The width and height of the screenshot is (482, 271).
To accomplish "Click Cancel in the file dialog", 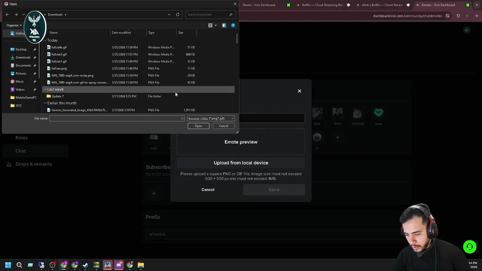I will 224,126.
